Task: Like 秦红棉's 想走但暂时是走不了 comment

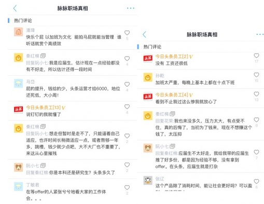Action: pos(127,136)
